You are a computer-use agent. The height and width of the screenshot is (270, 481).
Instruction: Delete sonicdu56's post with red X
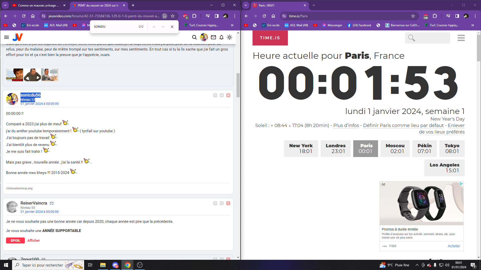[228, 95]
